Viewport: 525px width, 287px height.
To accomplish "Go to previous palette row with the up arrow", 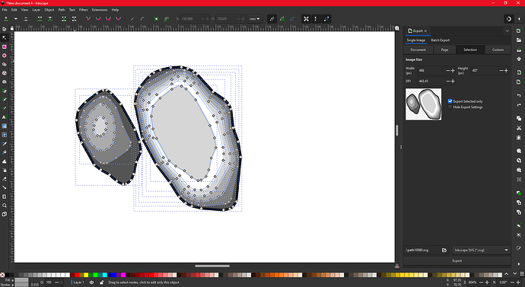I will pos(506,274).
